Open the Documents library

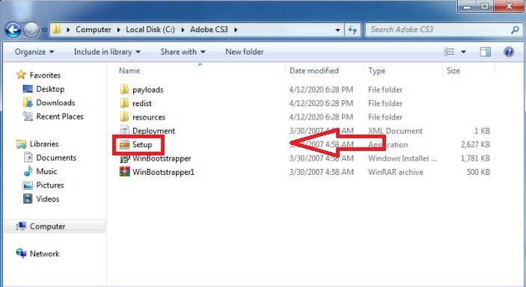(x=56, y=158)
